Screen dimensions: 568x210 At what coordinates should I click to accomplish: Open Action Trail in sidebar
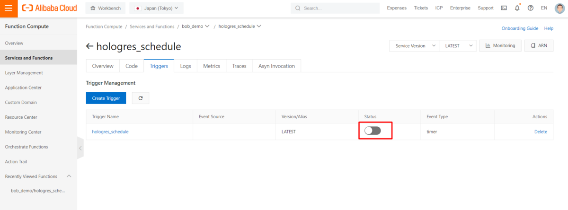pos(38,162)
